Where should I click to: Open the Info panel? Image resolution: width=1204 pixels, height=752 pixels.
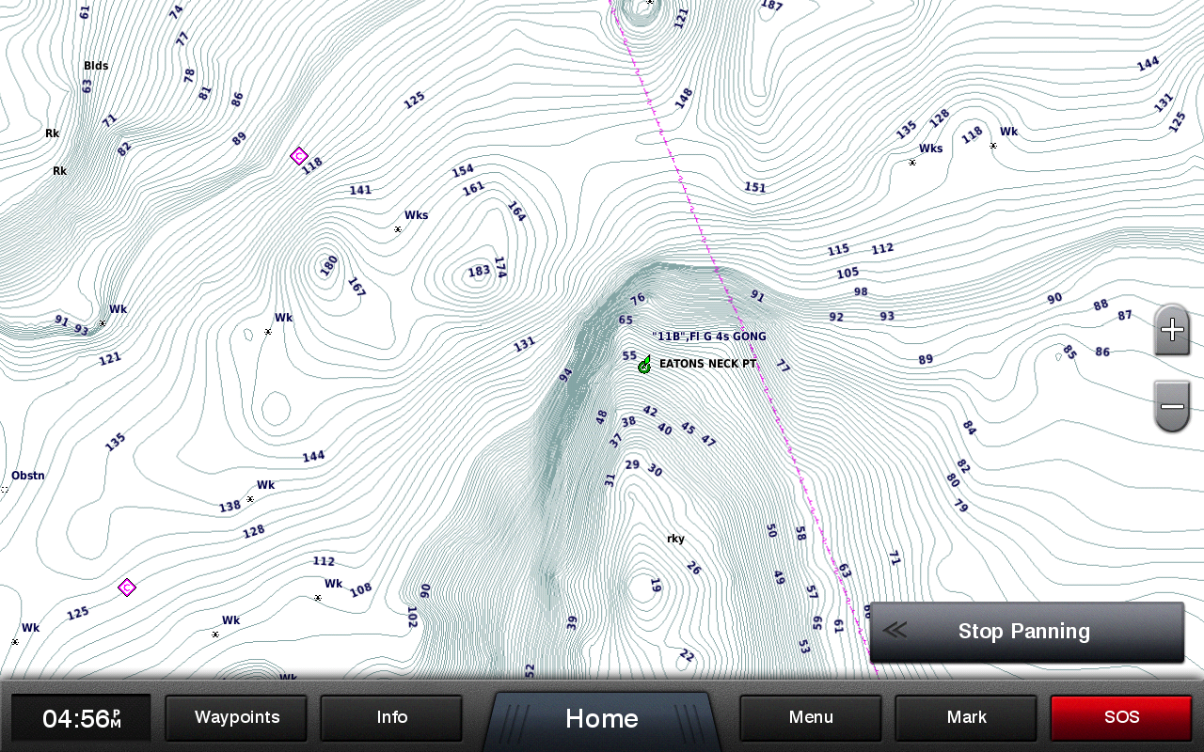point(391,718)
